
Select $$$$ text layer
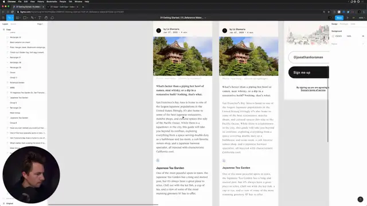click(12, 88)
